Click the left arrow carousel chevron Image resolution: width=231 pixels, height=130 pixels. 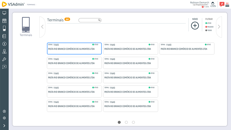point(42,27)
